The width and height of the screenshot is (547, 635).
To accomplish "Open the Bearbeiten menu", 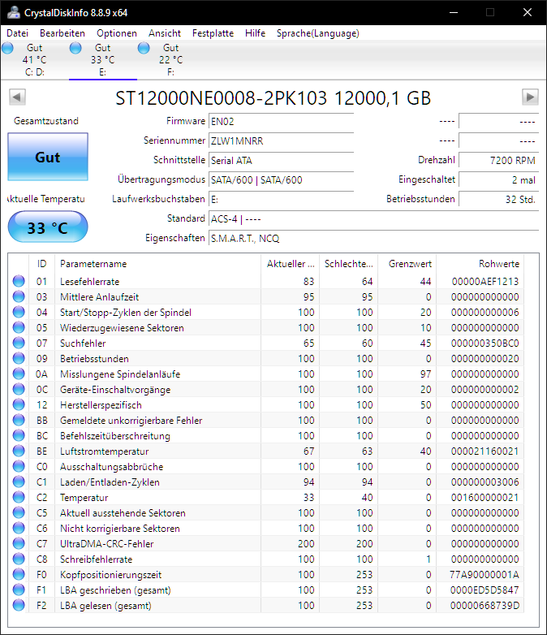I will 62,33.
